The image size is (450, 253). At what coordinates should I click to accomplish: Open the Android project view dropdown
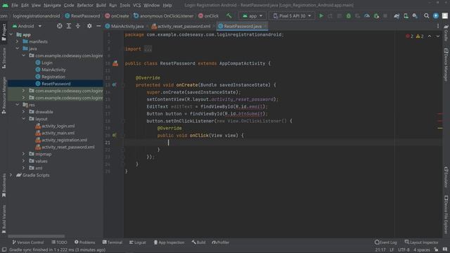coord(27,26)
